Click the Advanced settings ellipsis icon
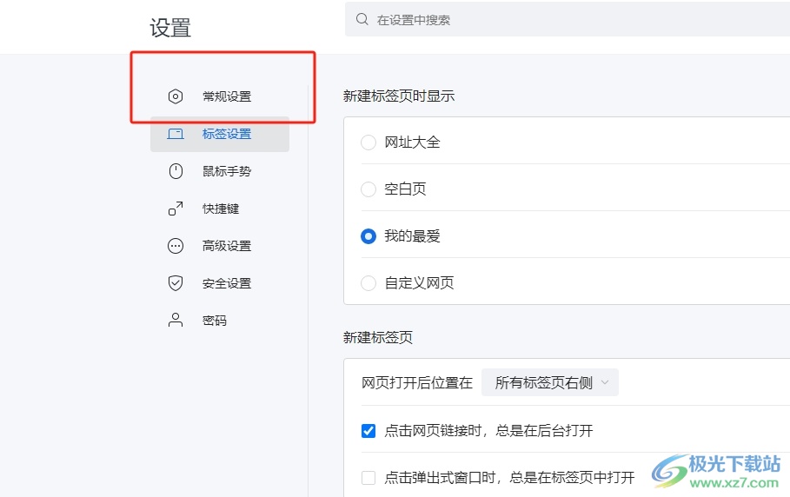This screenshot has height=497, width=790. pos(176,246)
